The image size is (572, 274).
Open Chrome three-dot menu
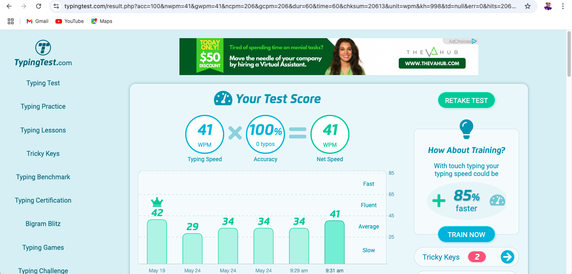pyautogui.click(x=563, y=6)
